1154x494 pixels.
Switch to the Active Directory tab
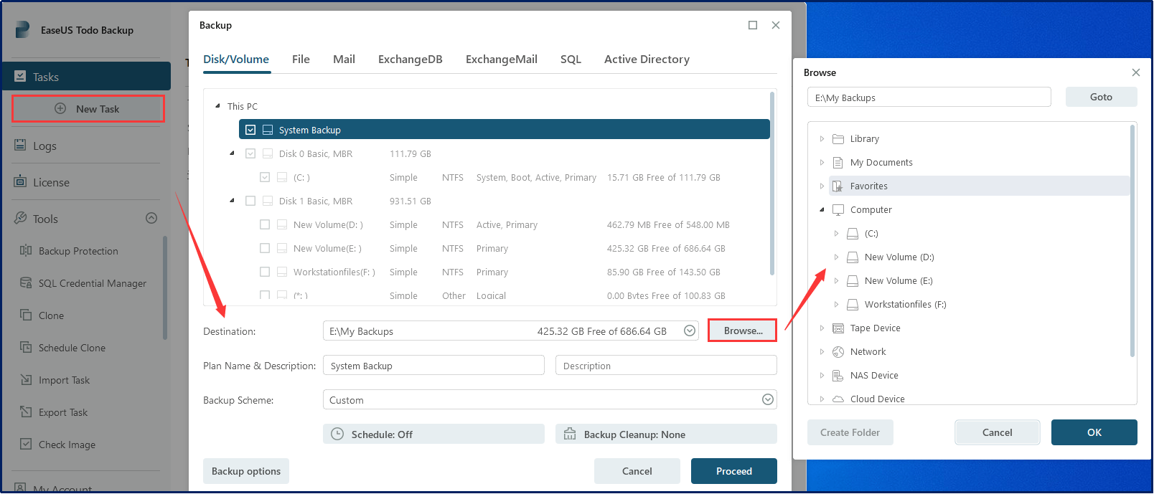click(x=646, y=60)
